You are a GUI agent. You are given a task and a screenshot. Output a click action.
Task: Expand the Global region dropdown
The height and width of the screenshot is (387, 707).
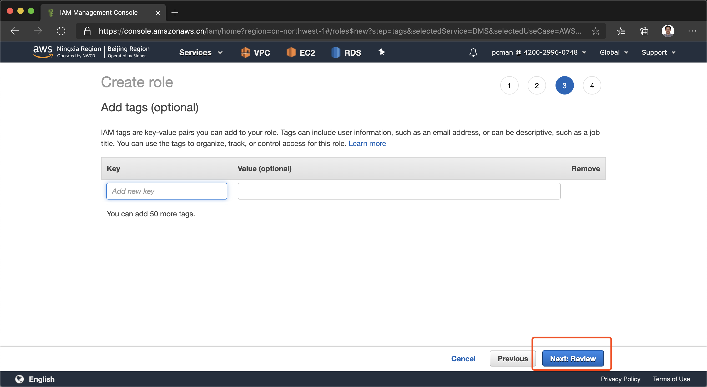pyautogui.click(x=614, y=52)
